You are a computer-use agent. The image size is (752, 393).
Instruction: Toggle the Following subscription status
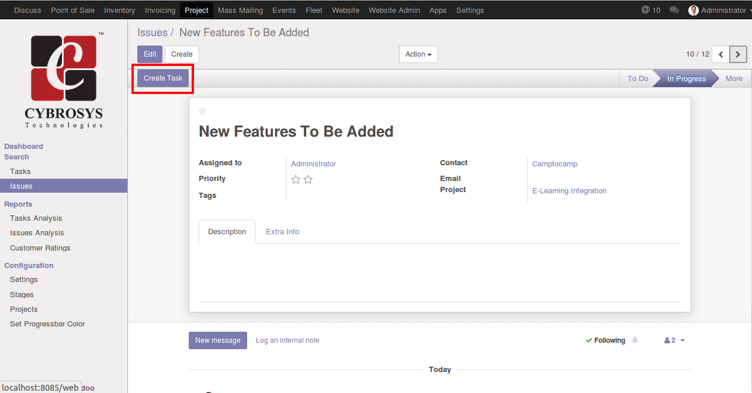[605, 340]
